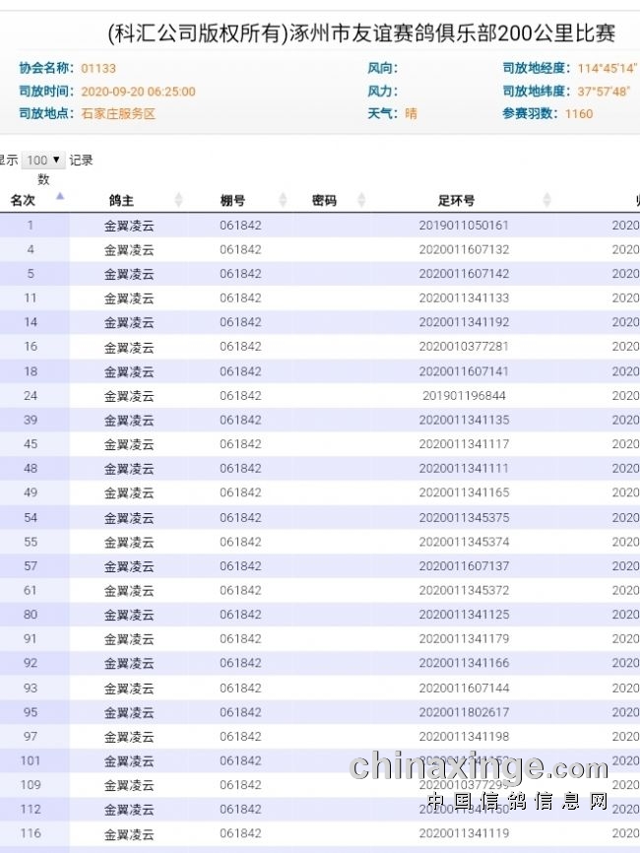The width and height of the screenshot is (640, 853).
Task: Click ring number 2020011607132 in rank 4
Action: [464, 250]
